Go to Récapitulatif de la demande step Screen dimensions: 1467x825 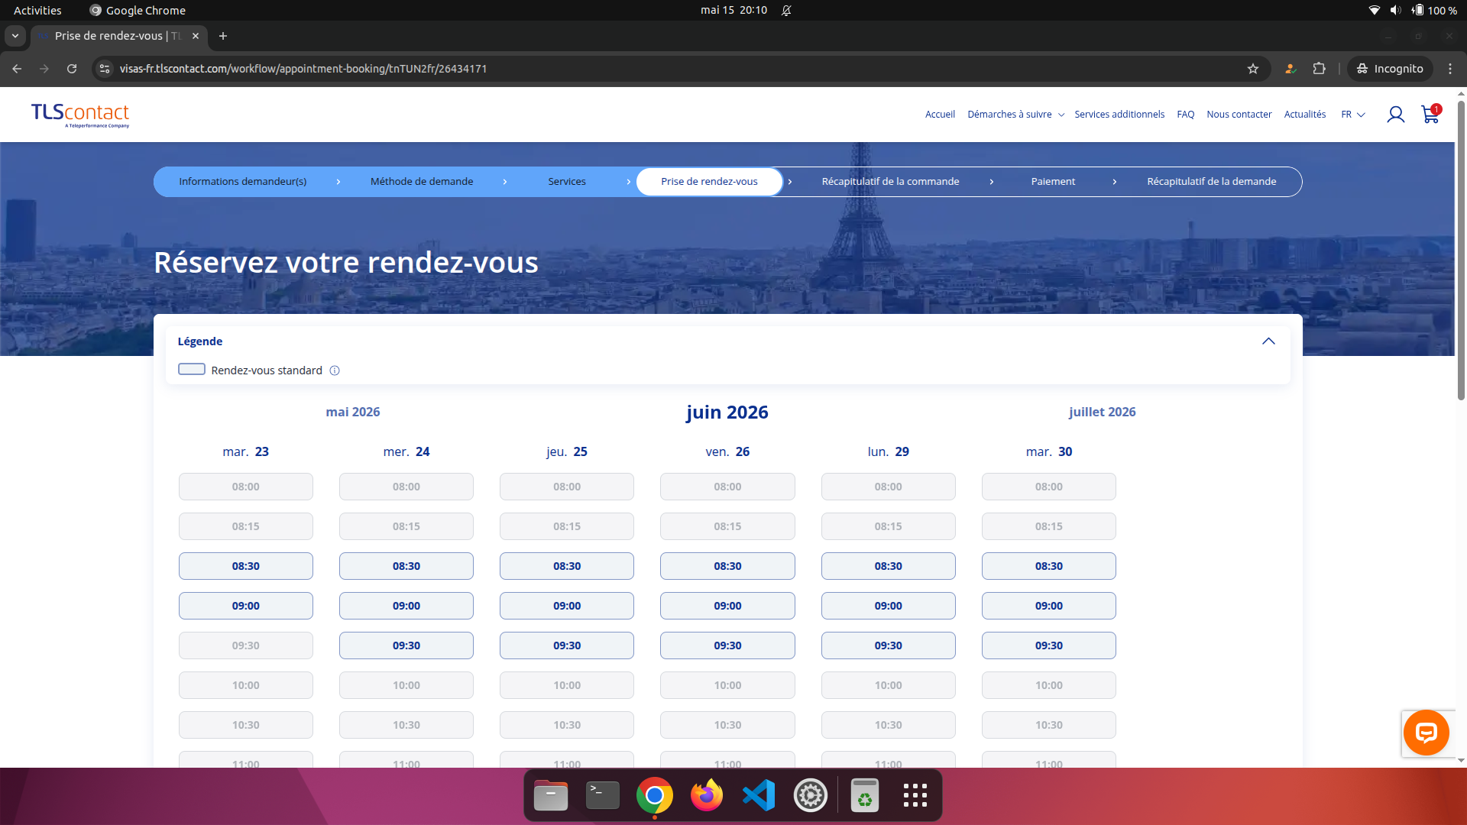pyautogui.click(x=1211, y=182)
